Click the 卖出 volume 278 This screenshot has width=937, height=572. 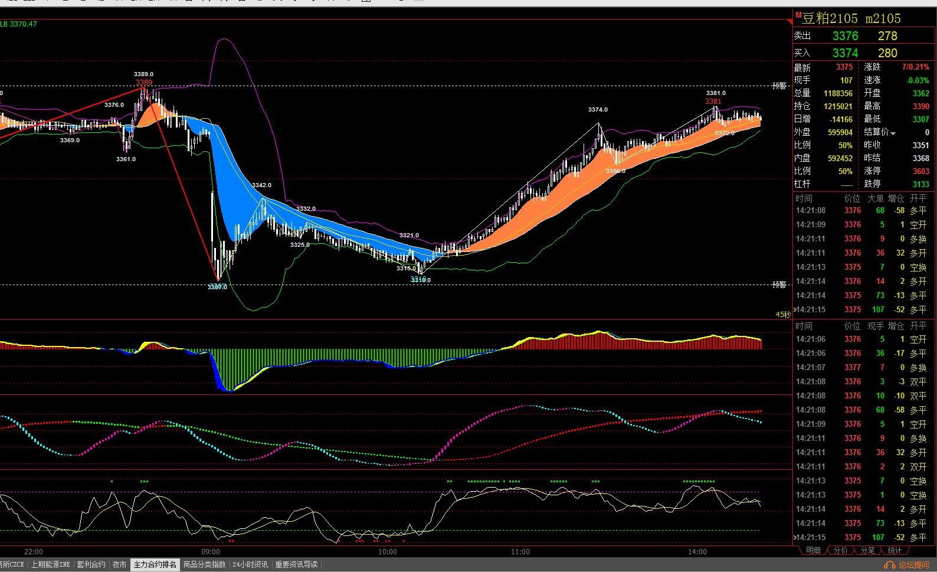pos(887,36)
